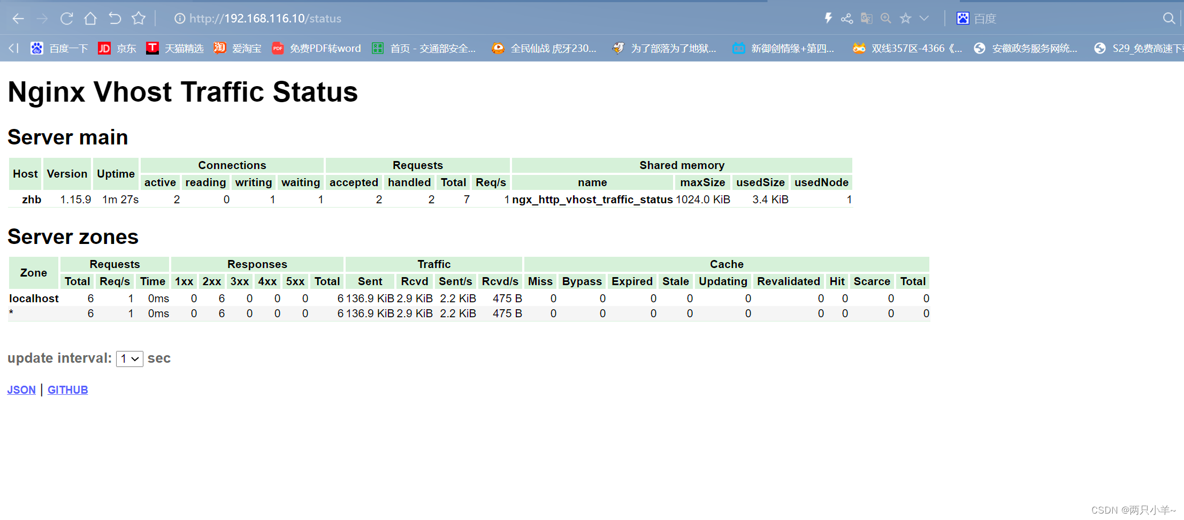Open the 新御剑情缘 bookmark
The image size is (1184, 520).
click(x=783, y=48)
